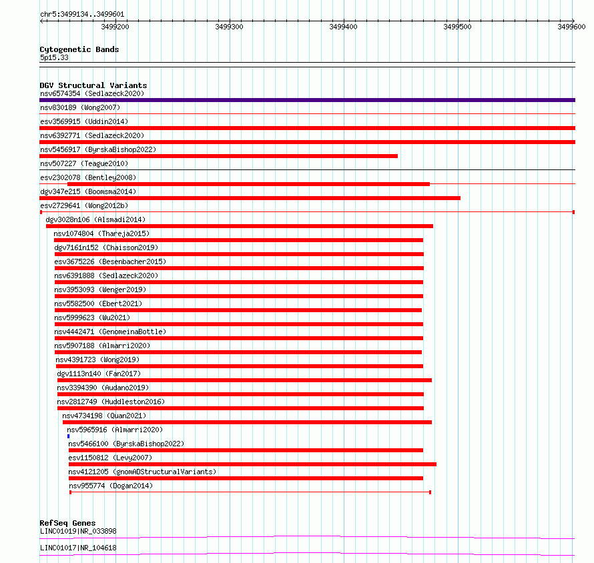Open nsv3953093 (Wenger2019) variant
This screenshot has width=594, height=563.
100,290
